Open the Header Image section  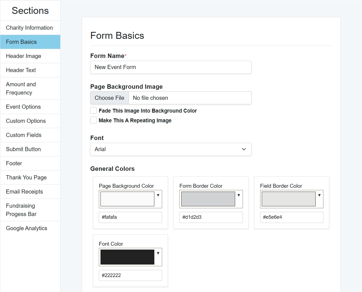(24, 56)
